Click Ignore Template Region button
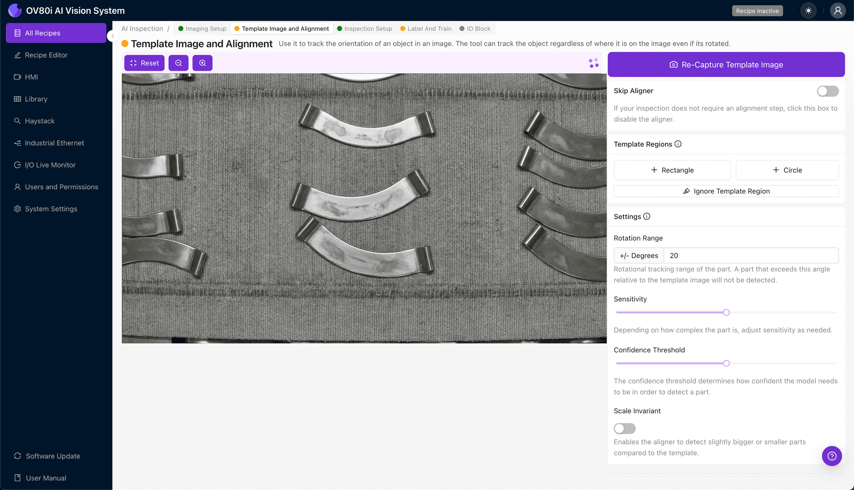 726,191
